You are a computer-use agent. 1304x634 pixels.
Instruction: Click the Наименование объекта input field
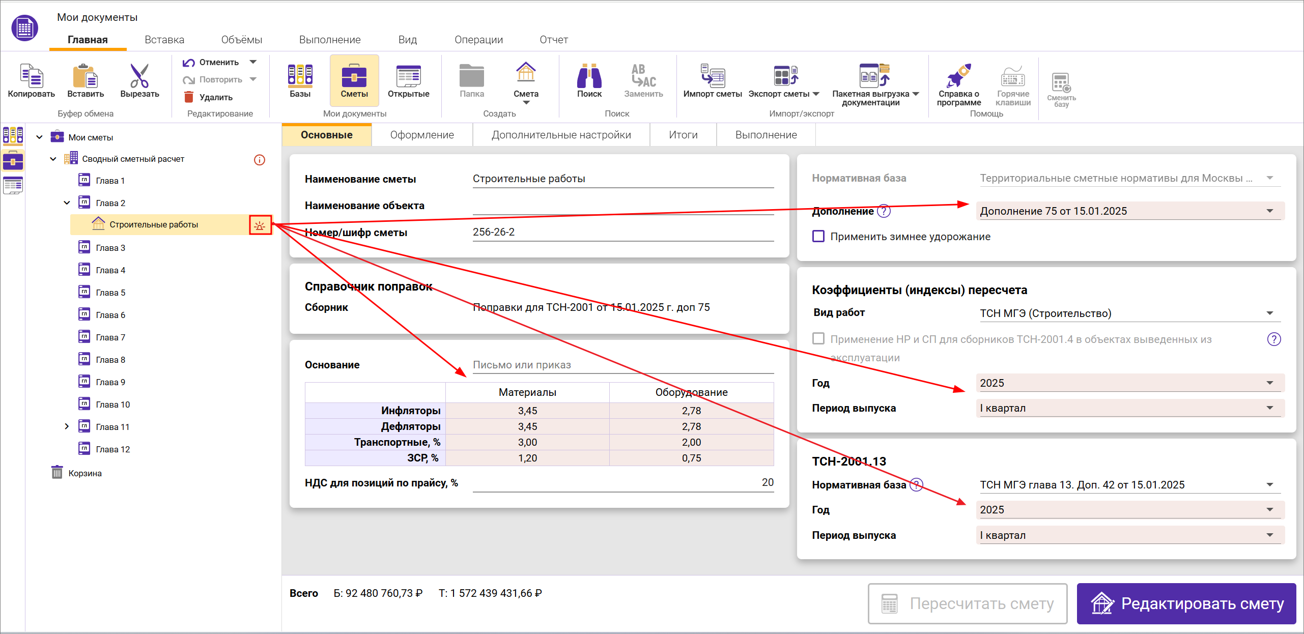coord(622,206)
